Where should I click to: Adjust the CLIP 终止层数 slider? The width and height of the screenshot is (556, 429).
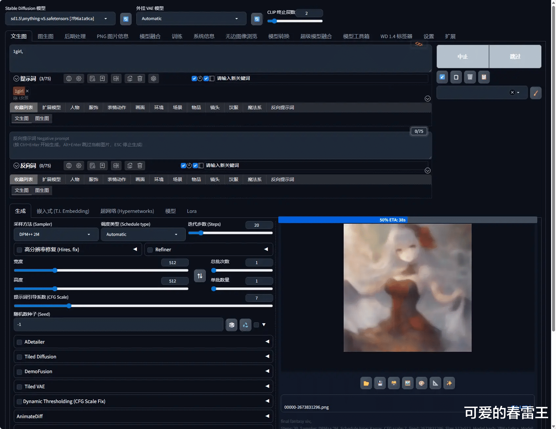click(295, 21)
